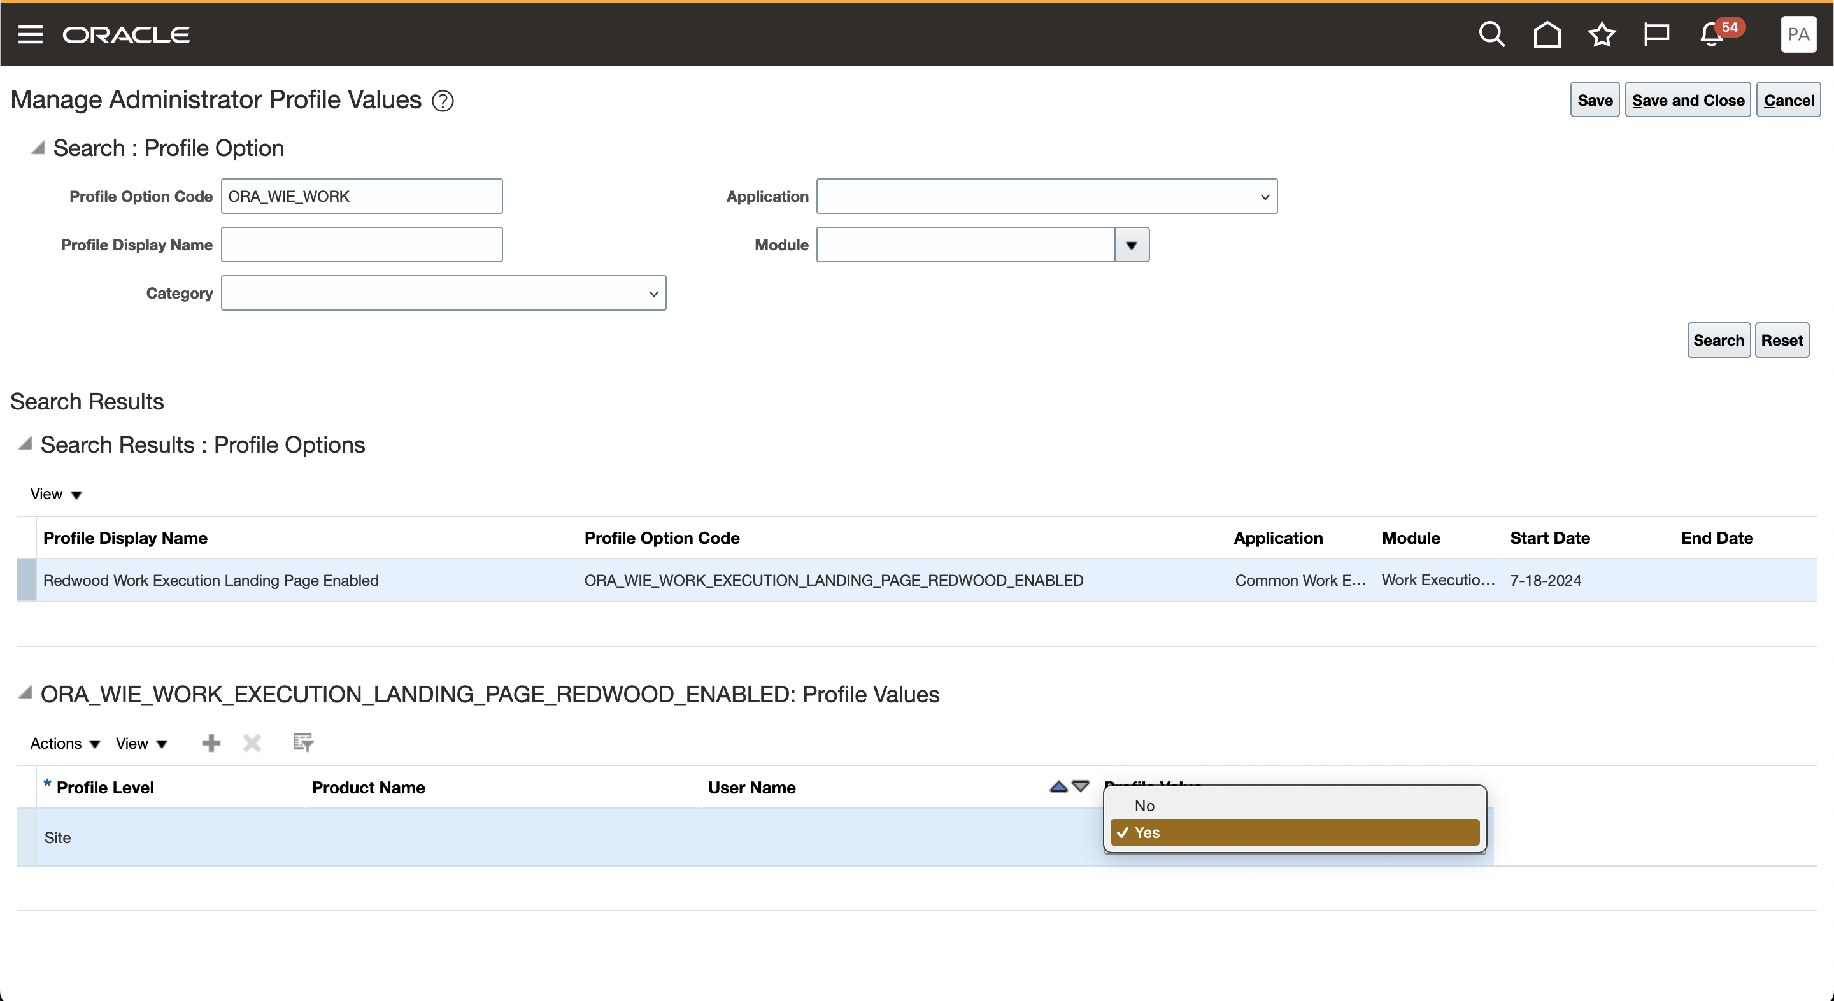This screenshot has height=1001, width=1834.
Task: Click the Save button
Action: point(1595,100)
